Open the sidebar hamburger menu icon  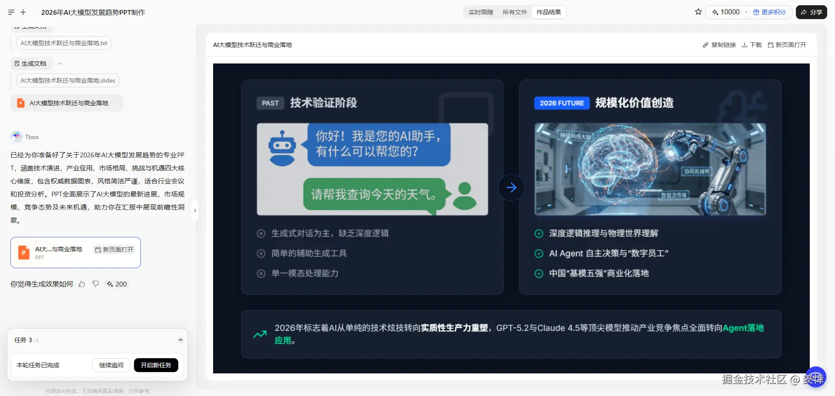[11, 12]
